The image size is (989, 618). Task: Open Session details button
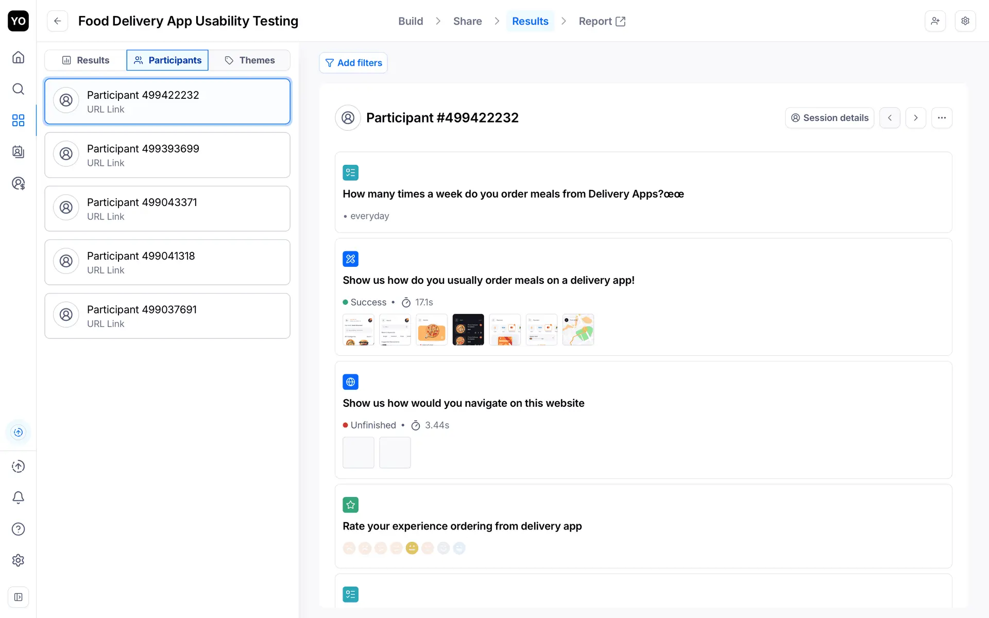click(829, 118)
